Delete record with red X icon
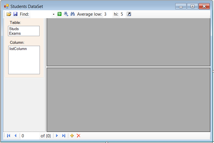Image resolution: width=214 pixels, height=143 pixels. click(x=79, y=136)
